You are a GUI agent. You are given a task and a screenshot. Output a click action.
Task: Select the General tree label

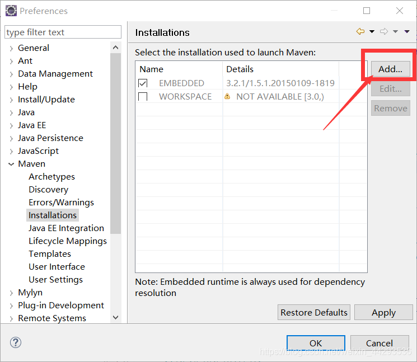[x=34, y=48]
